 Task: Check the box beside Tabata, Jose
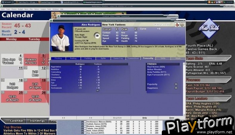(85, 128)
